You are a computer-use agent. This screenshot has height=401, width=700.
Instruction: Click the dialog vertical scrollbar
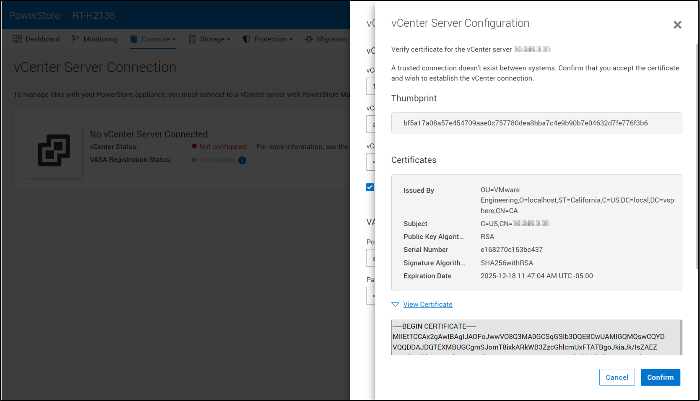pyautogui.click(x=697, y=156)
